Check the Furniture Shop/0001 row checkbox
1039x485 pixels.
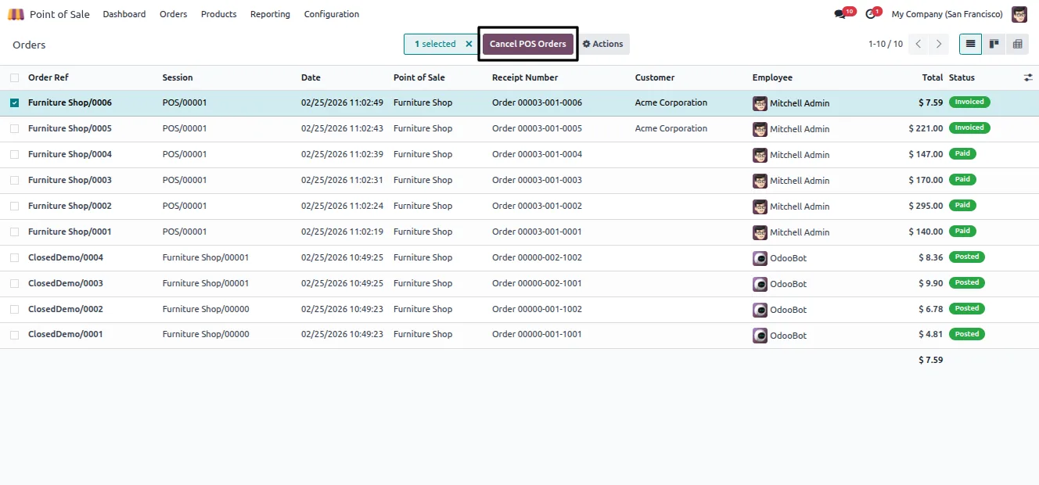[x=14, y=232]
